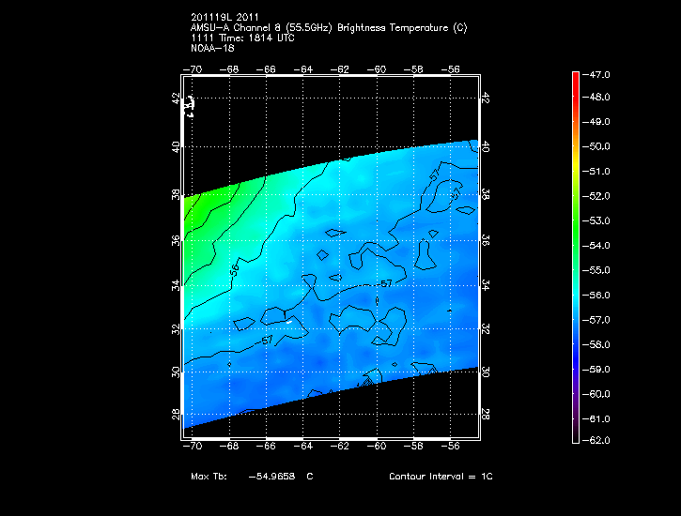Screen dimensions: 681x516
Task: Click the -56 contour line label
Action: [x=233, y=267]
